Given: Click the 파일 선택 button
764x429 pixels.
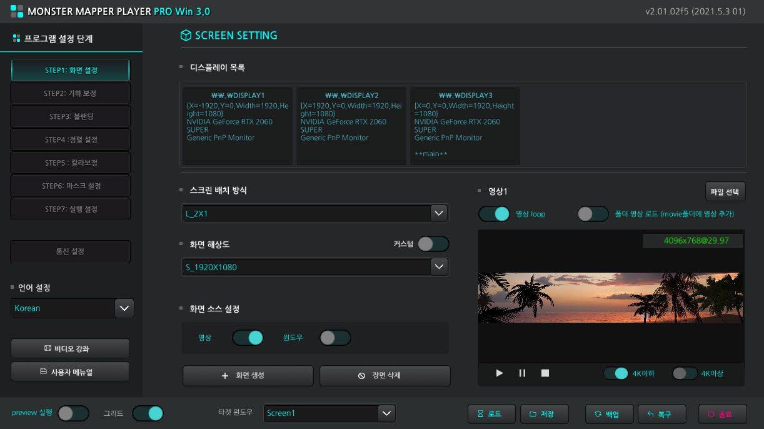Looking at the screenshot, I should click(725, 191).
